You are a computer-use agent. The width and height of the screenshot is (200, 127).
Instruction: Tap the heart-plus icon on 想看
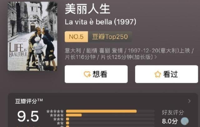pos(87,74)
